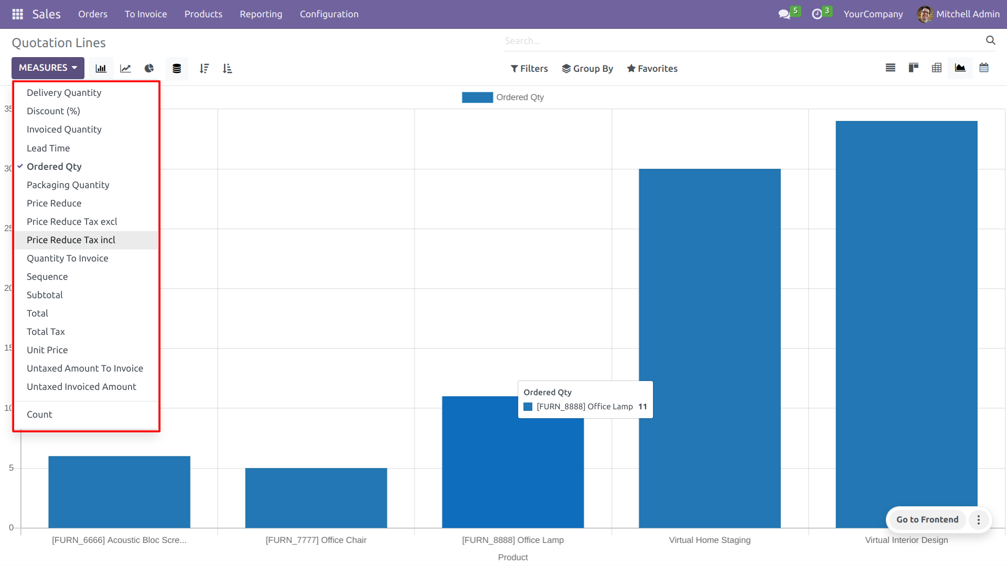This screenshot has height=566, width=1007.
Task: Switch to calendar view icon
Action: point(984,68)
